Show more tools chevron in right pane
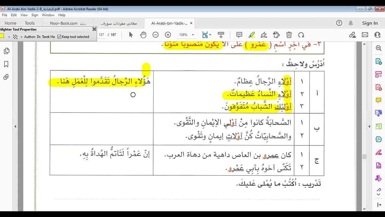The height and width of the screenshot is (217, 385). (378, 195)
